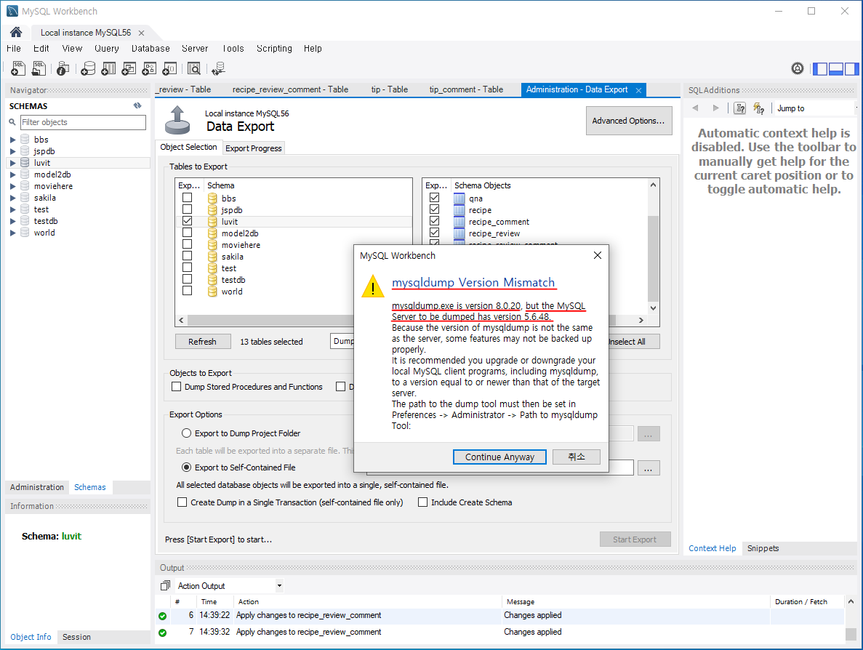Enable Dump Stored Procedures and Functions

176,386
